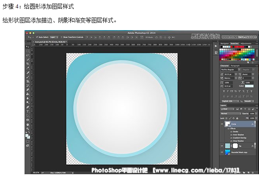Switch to the Paragraph tab
This screenshot has width=259, height=177.
(x=235, y=65)
